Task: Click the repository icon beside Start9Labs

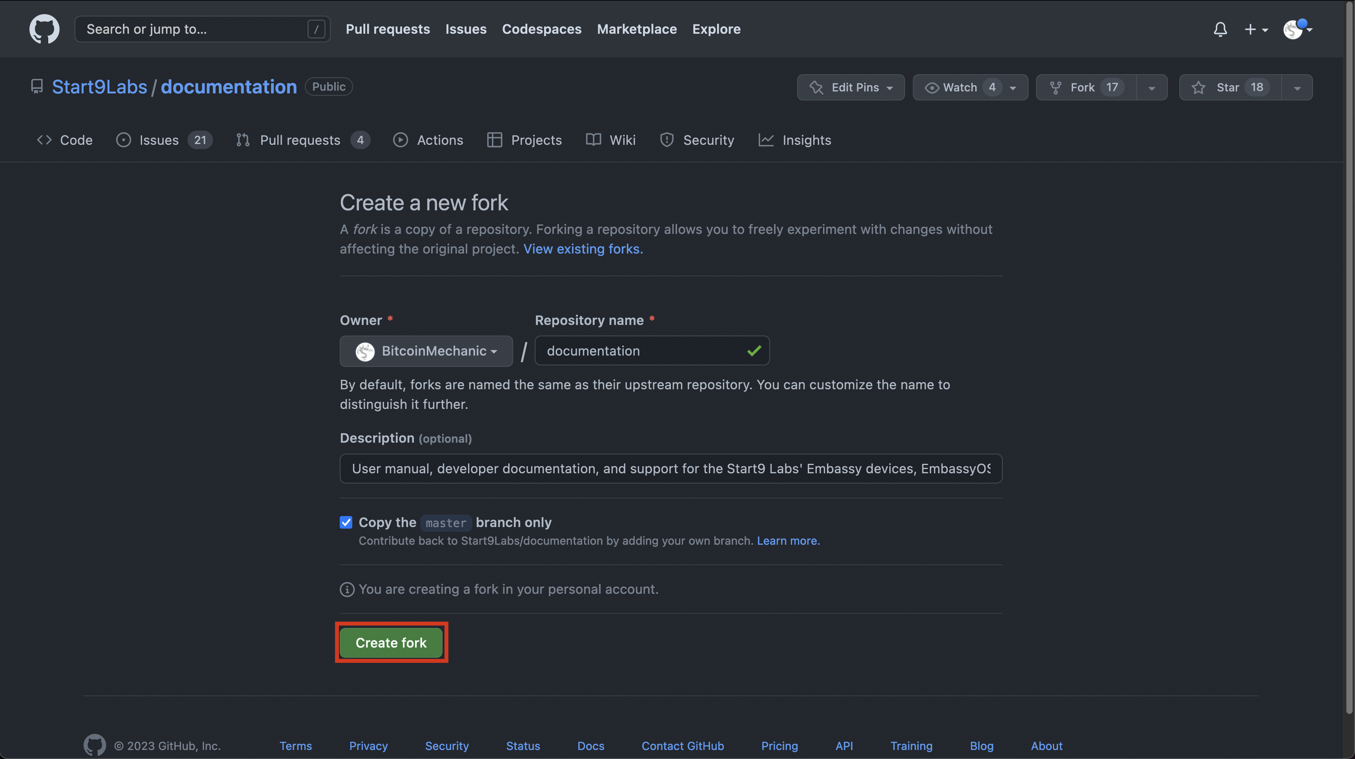Action: [x=37, y=86]
